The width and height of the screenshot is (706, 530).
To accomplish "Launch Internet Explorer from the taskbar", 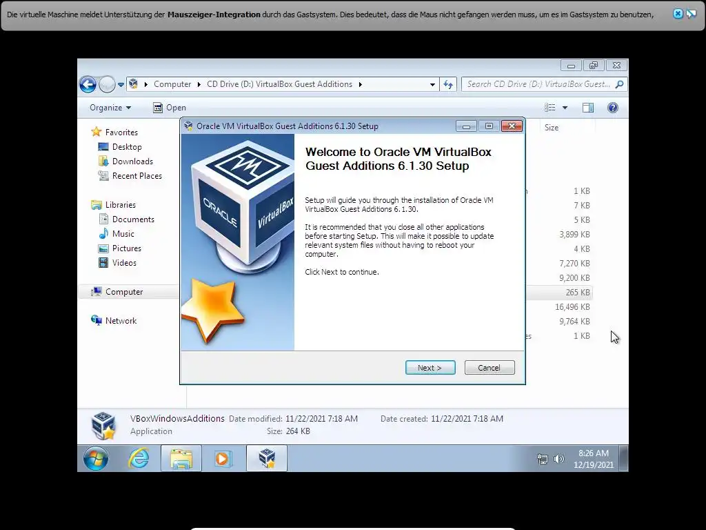I will [x=139, y=459].
